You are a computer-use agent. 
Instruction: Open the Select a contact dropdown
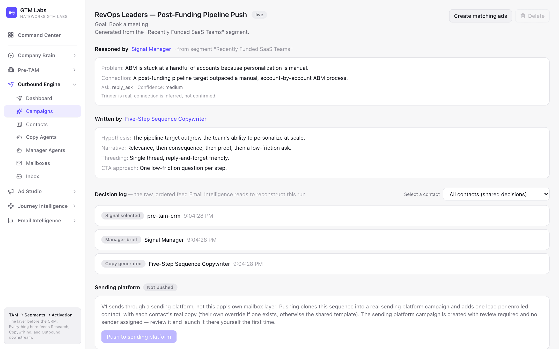496,194
